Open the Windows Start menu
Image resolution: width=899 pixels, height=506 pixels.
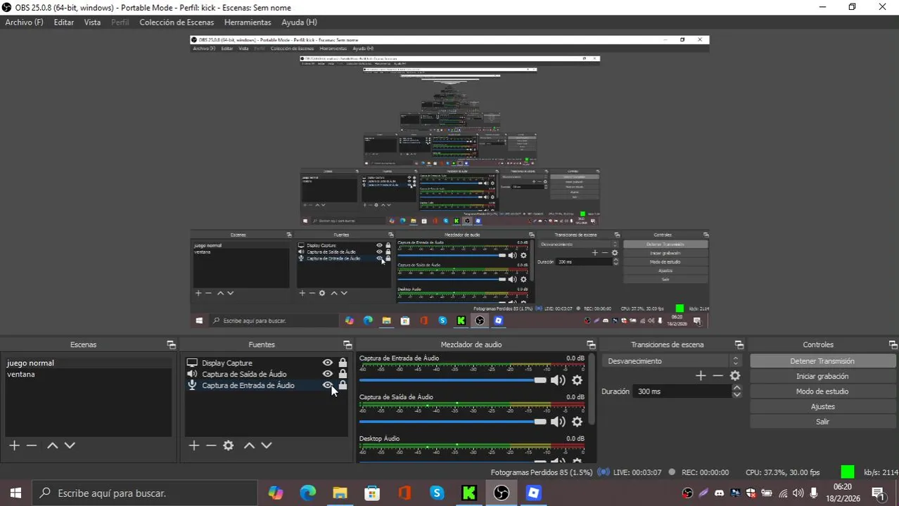click(15, 493)
